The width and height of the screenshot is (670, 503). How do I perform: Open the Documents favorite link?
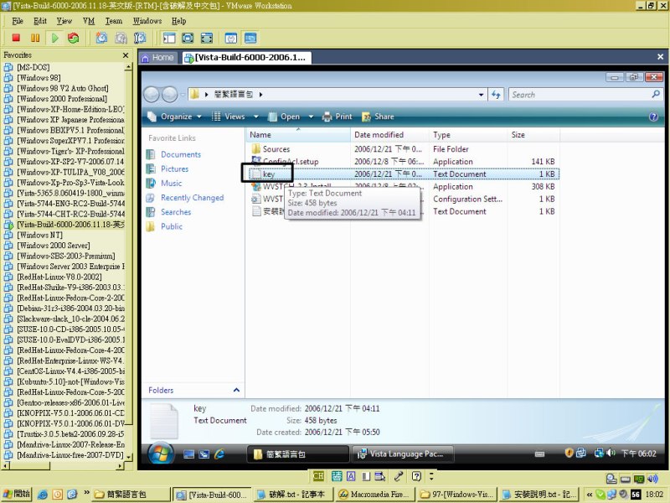click(181, 154)
